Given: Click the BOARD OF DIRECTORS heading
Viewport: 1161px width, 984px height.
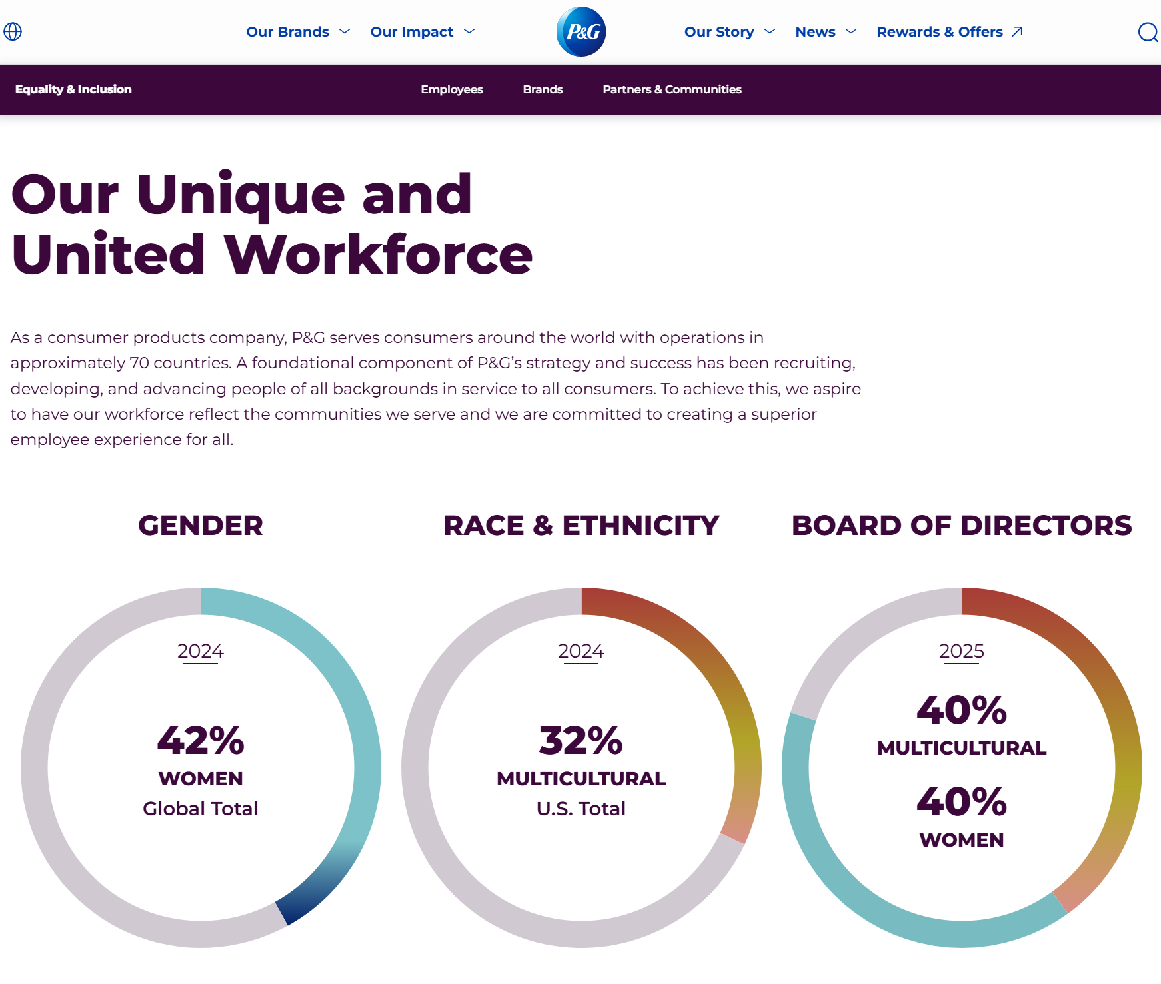Looking at the screenshot, I should coord(962,525).
